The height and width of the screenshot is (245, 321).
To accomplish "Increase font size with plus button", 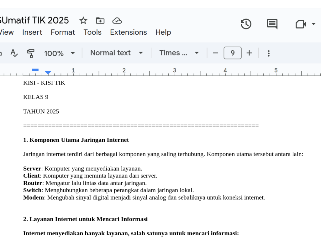I will point(249,53).
